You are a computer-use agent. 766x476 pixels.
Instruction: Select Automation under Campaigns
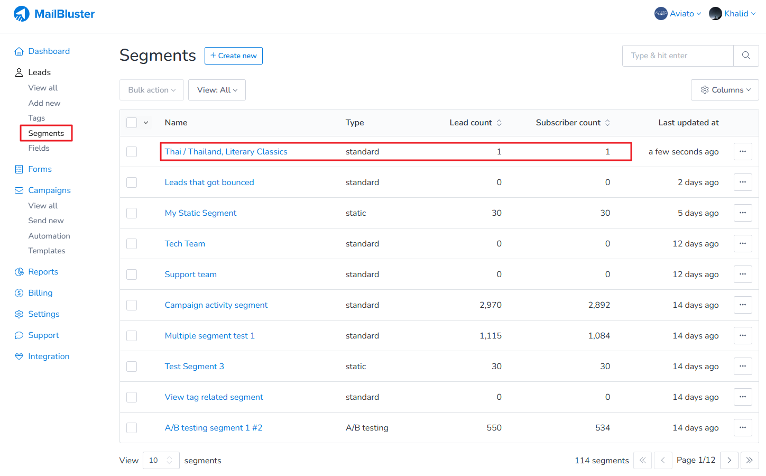49,236
